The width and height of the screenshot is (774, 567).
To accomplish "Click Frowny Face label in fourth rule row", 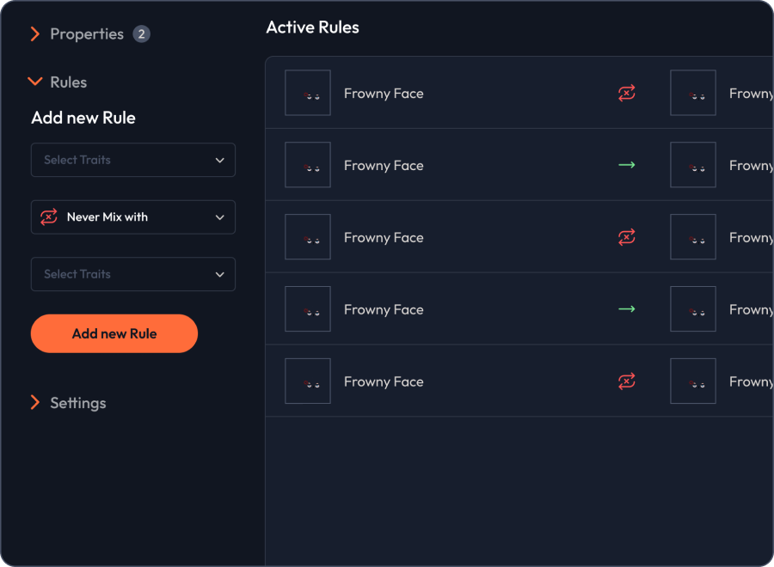I will click(x=384, y=309).
